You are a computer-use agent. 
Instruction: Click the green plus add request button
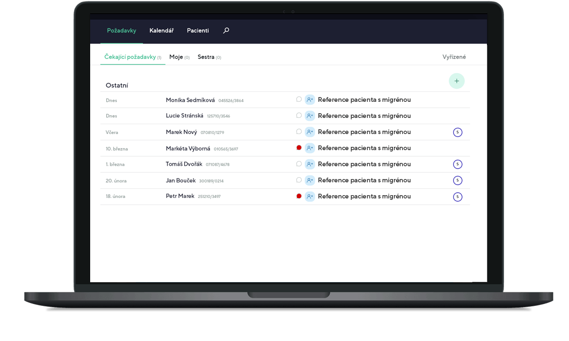457,81
